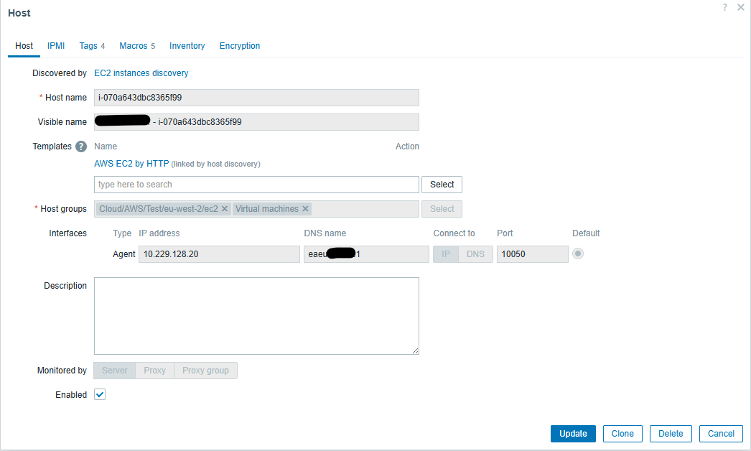Select the Default interface radio button

pyautogui.click(x=578, y=254)
